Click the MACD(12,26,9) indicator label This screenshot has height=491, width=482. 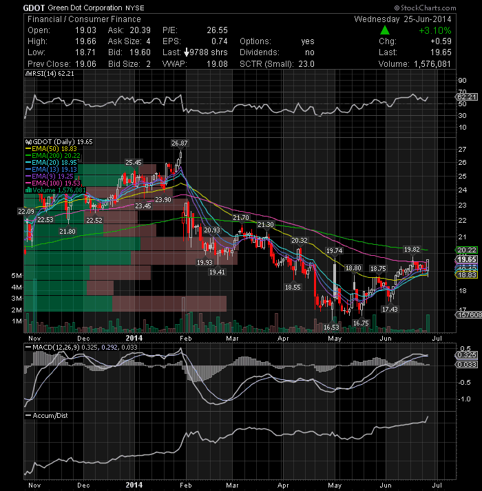(x=56, y=348)
